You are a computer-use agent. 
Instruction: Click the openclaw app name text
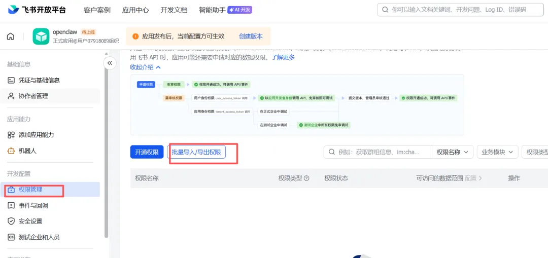coord(65,32)
